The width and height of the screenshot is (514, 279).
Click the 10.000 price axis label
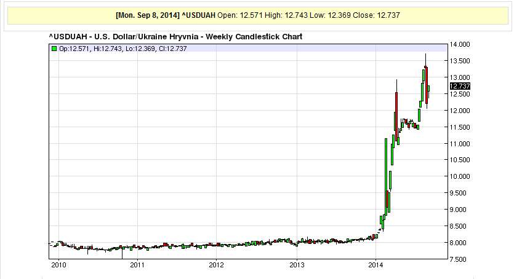click(460, 176)
